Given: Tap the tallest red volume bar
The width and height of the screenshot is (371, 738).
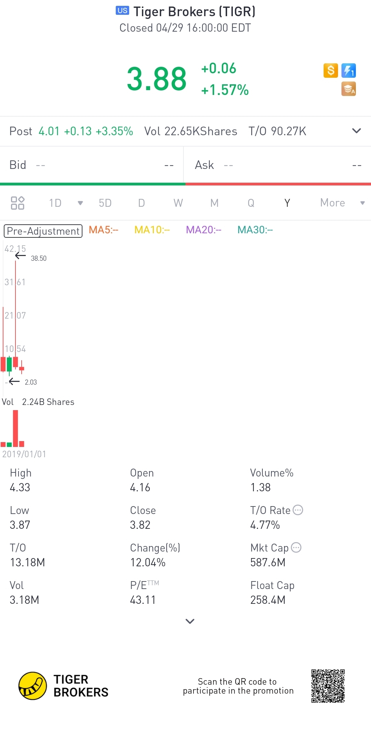Looking at the screenshot, I should 15,428.
